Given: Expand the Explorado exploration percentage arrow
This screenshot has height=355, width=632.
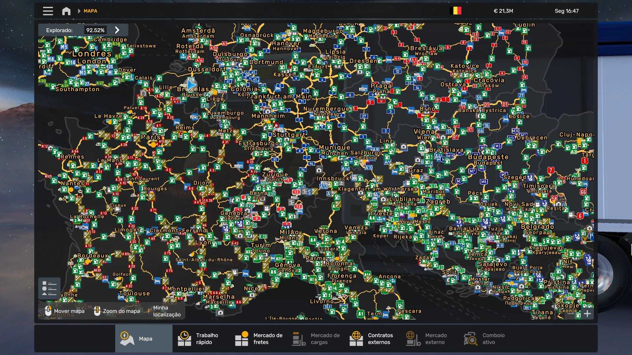Looking at the screenshot, I should [117, 30].
